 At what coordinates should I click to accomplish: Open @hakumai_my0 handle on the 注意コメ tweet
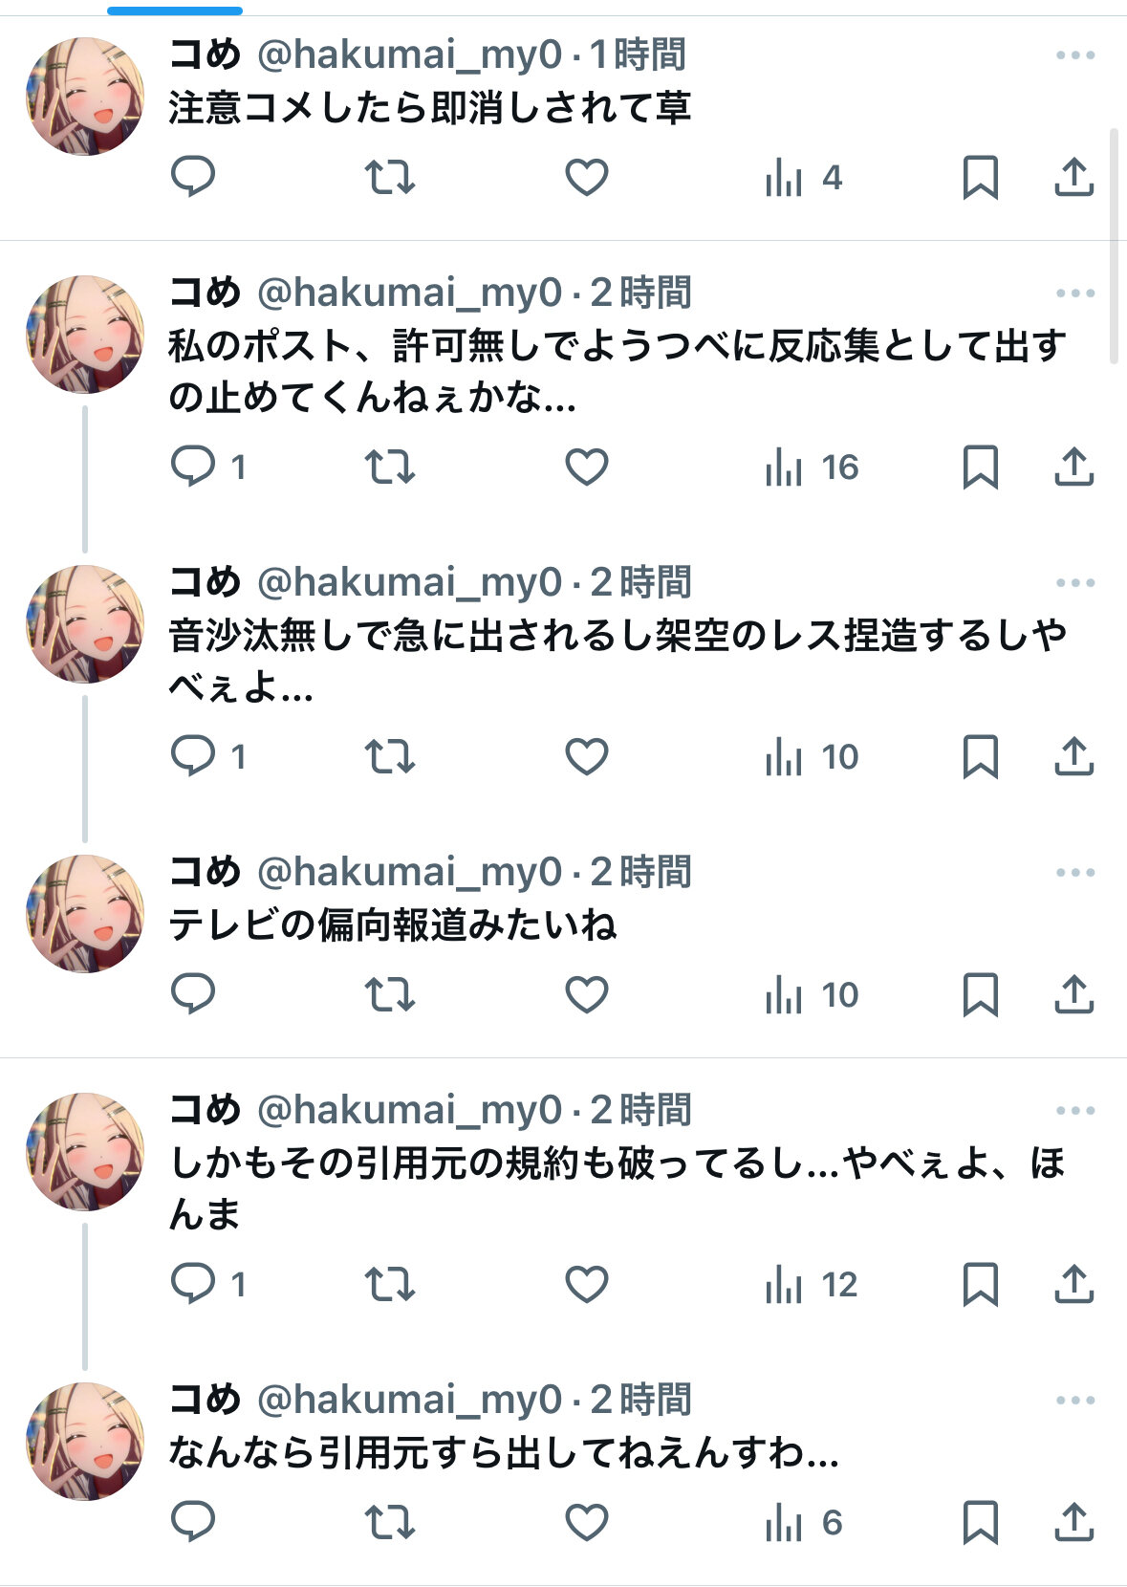(x=410, y=54)
